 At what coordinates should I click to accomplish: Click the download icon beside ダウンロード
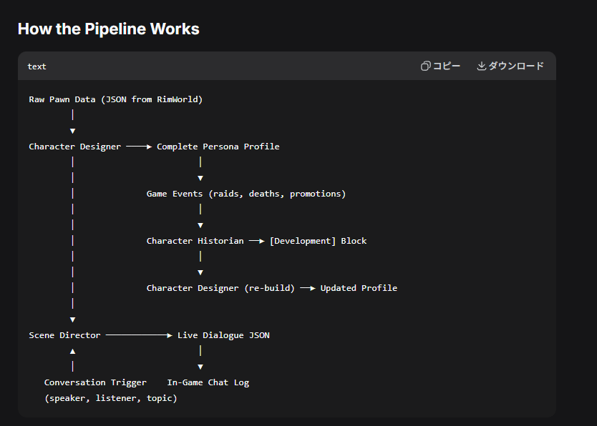482,66
